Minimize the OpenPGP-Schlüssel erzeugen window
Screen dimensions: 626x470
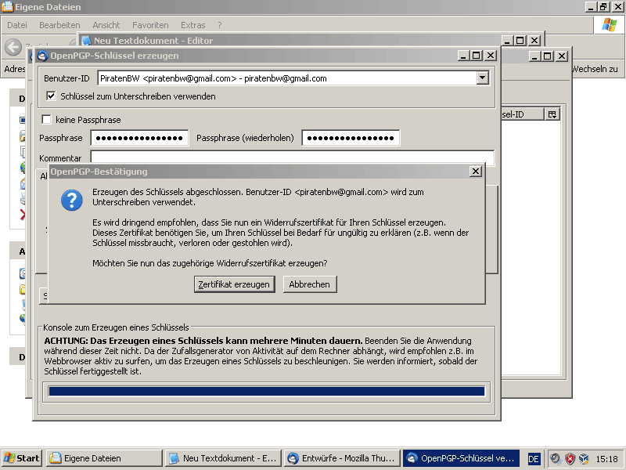pyautogui.click(x=462, y=56)
